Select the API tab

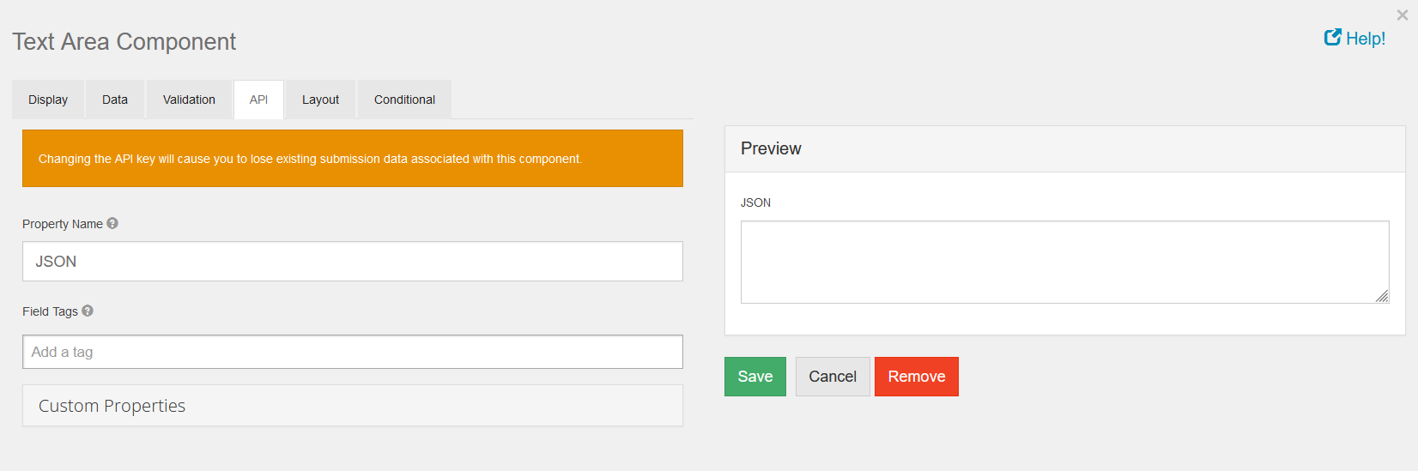[258, 100]
